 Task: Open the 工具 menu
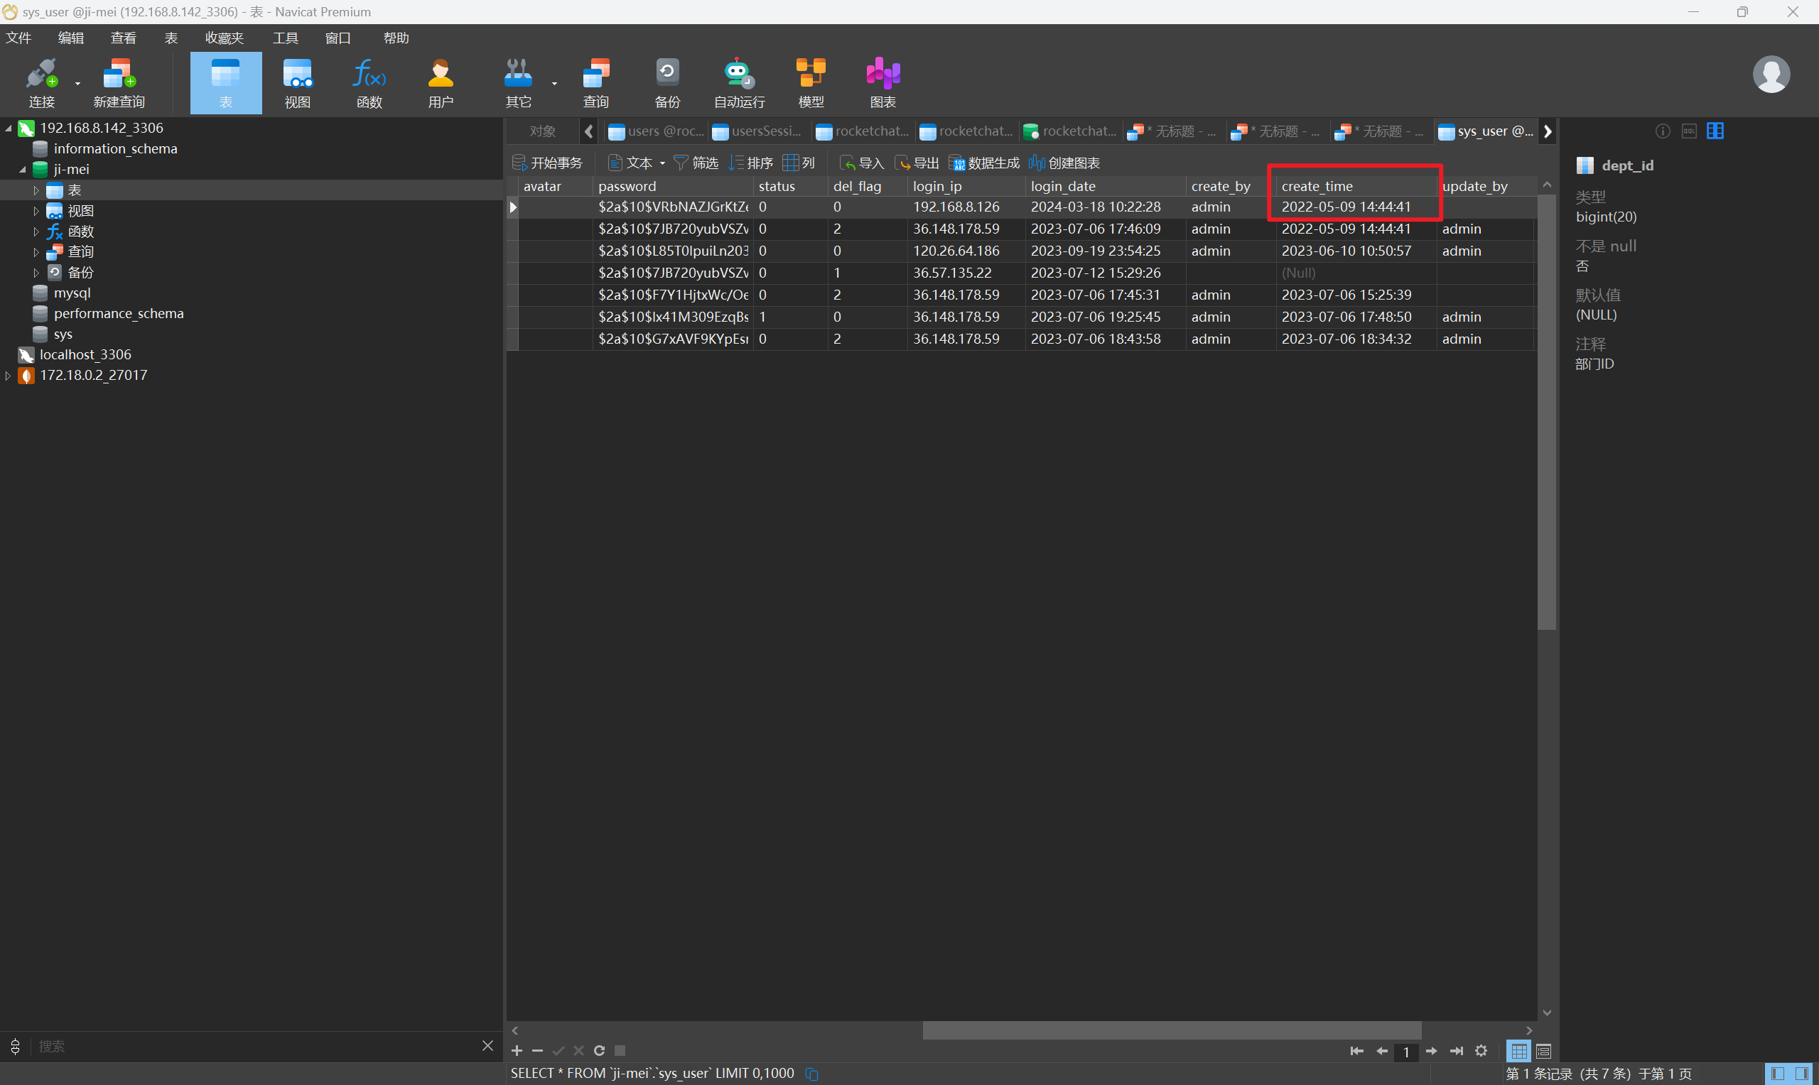click(284, 38)
